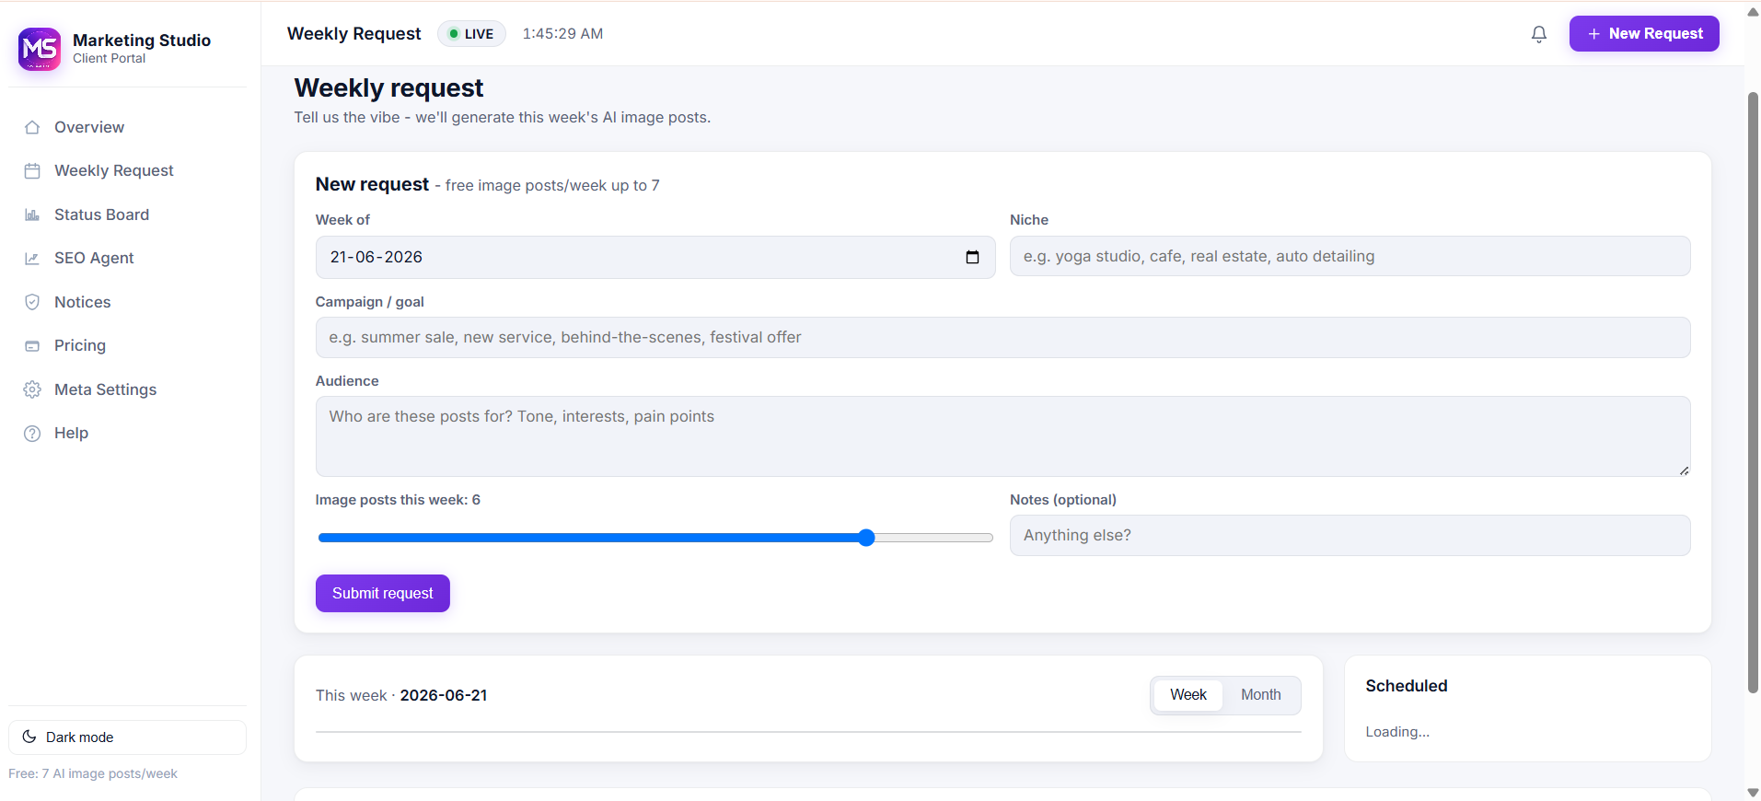Viewport: 1761px width, 801px height.
Task: Click the Status Board chart icon
Action: coord(32,215)
